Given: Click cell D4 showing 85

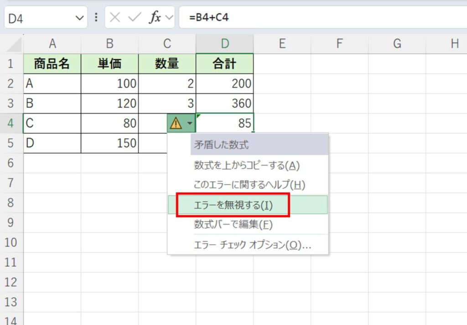Looking at the screenshot, I should click(x=225, y=123).
